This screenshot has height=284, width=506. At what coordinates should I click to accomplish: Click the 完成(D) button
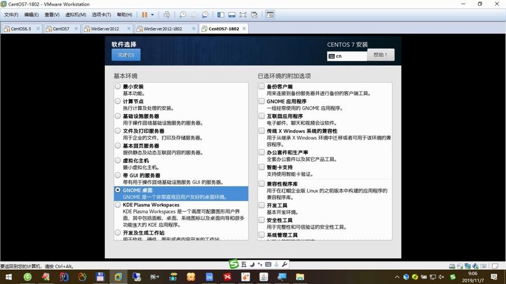click(126, 55)
